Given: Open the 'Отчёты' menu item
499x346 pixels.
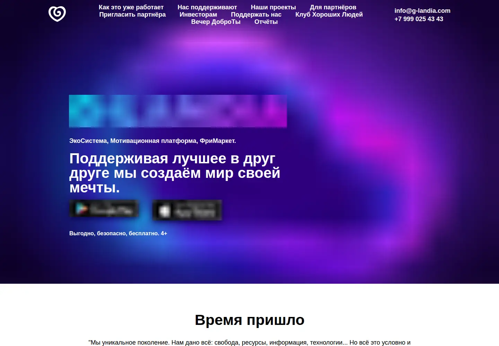Looking at the screenshot, I should coord(266,22).
